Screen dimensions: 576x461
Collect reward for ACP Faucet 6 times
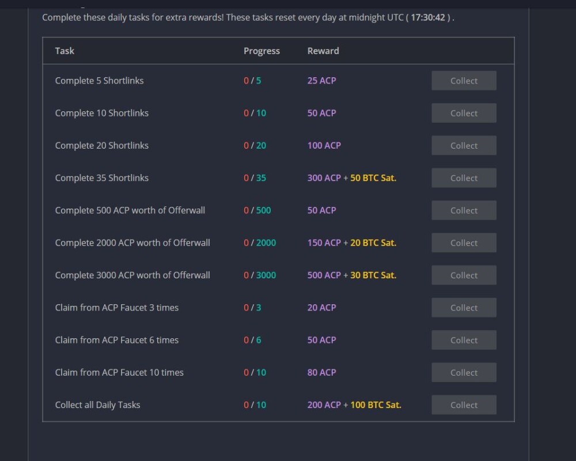tap(464, 340)
